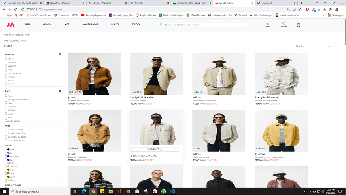
Task: Select the Yellow color filter
Action: click(x=6, y=180)
